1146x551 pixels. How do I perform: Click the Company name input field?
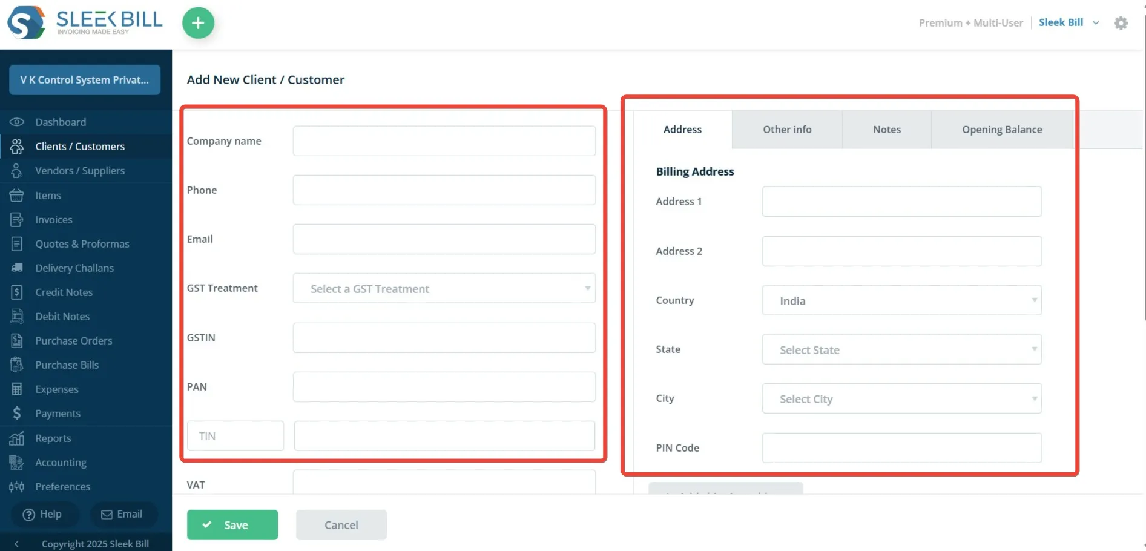[x=444, y=140]
